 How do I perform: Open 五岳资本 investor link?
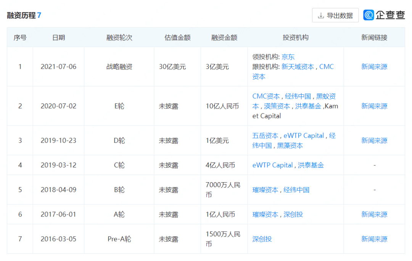(265, 135)
